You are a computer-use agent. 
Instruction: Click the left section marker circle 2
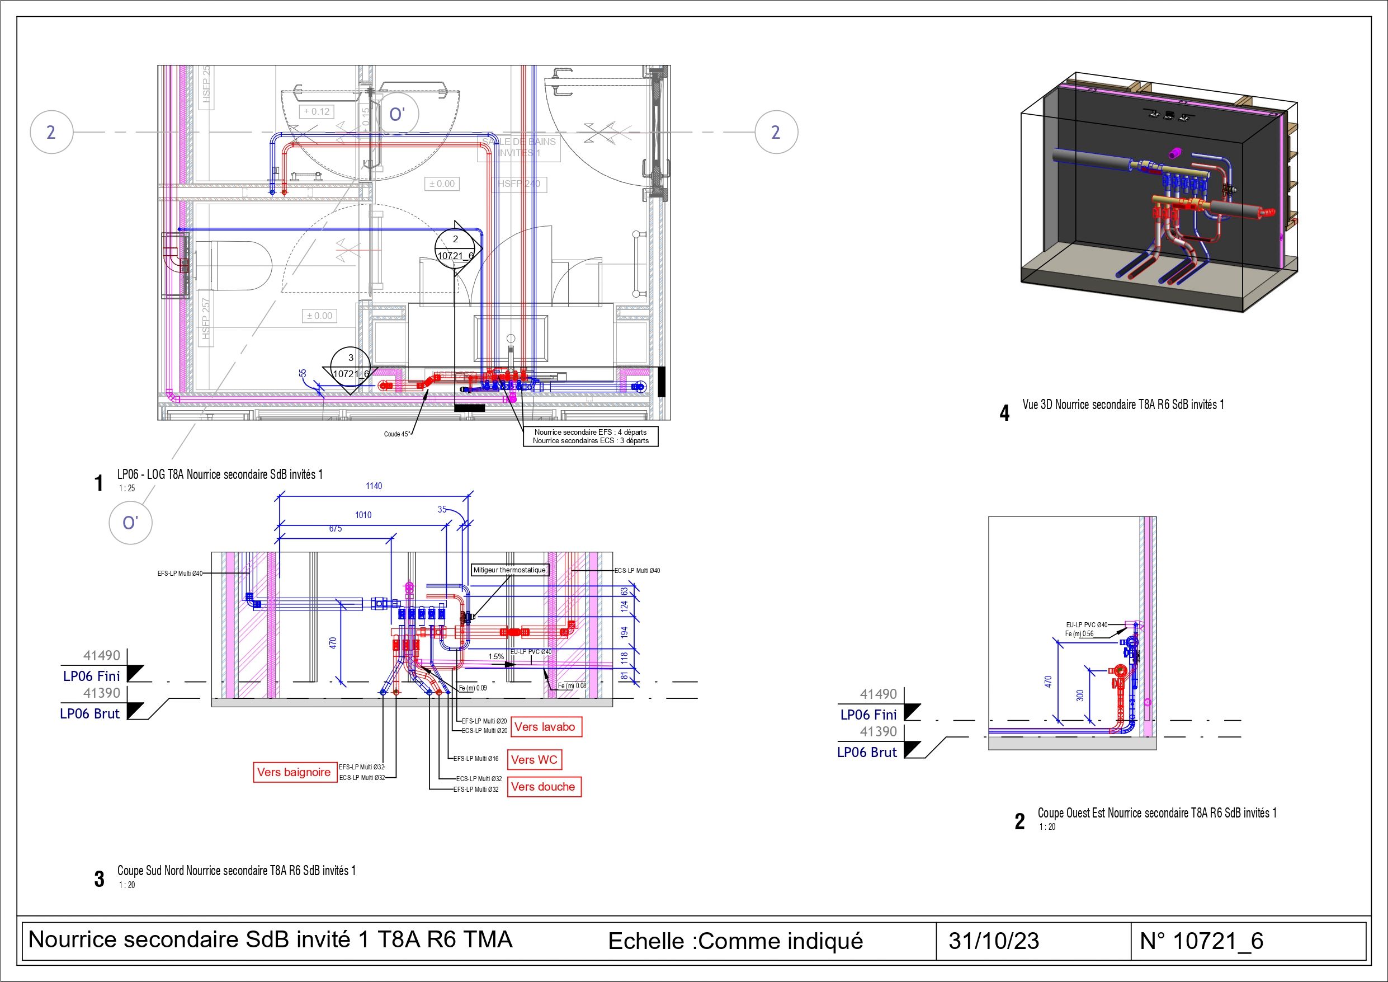point(51,132)
